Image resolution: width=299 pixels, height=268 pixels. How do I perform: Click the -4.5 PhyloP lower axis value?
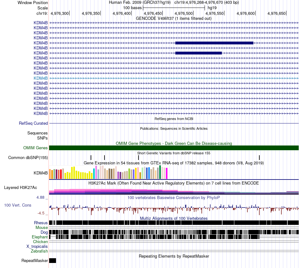click(x=41, y=213)
